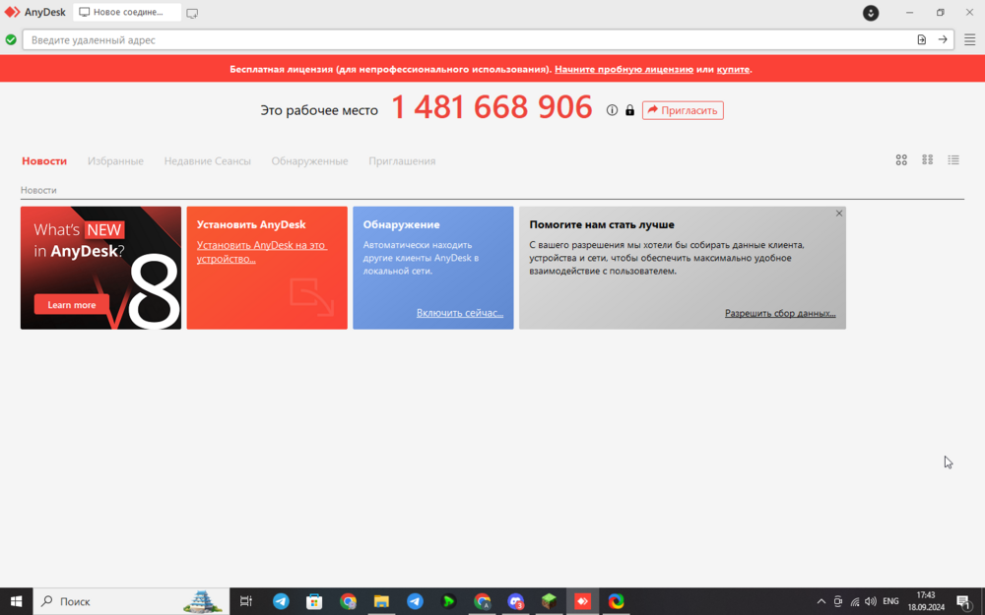Image resolution: width=985 pixels, height=615 pixels.
Task: Open the clock showing 17:43 18.09.2024
Action: 926,601
